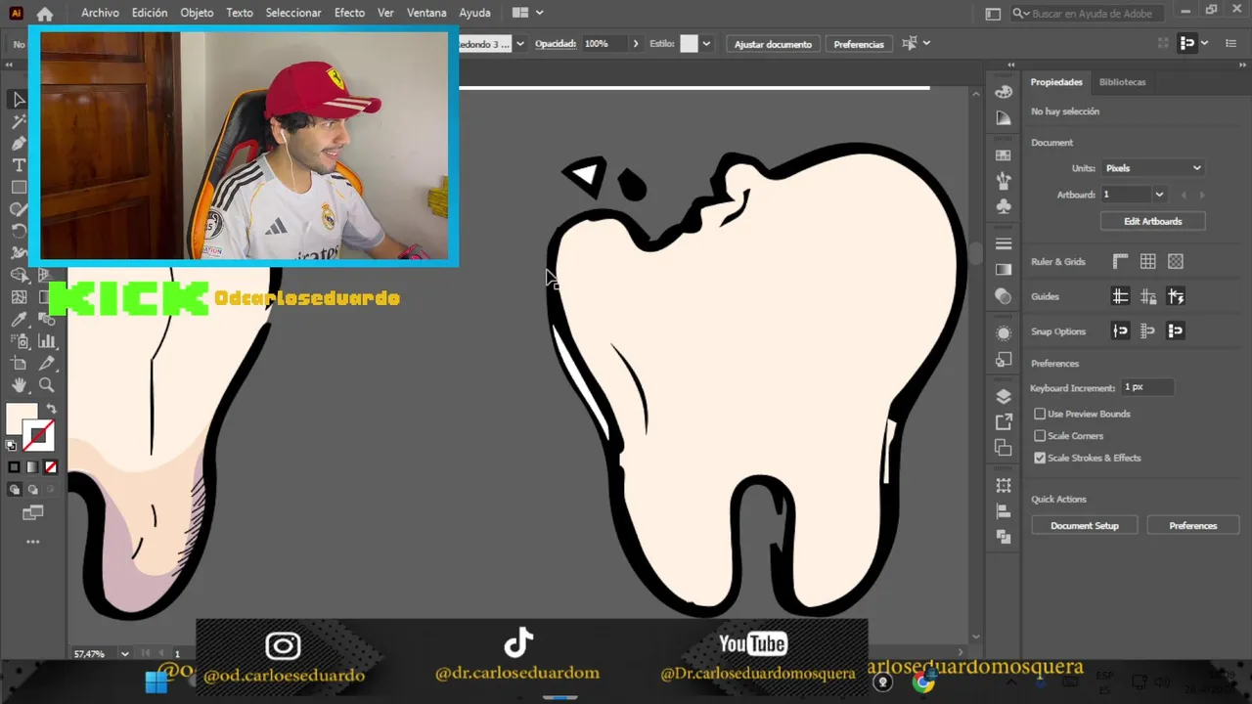Image resolution: width=1252 pixels, height=704 pixels.
Task: Select the Rectangle tool
Action: tap(19, 187)
